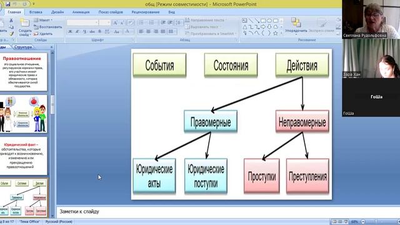Select the oval shape in shapes gallery
Viewport: 400px width, 225px height.
[269, 21]
